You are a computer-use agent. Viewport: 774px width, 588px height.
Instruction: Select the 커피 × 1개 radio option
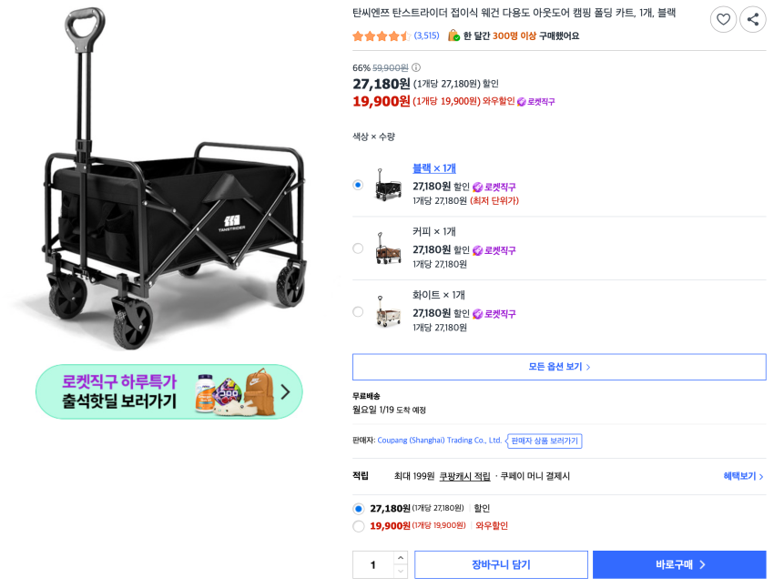coord(358,248)
